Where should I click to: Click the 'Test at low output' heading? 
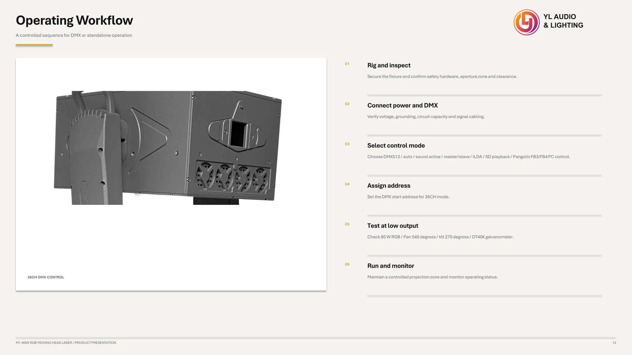[x=393, y=226]
